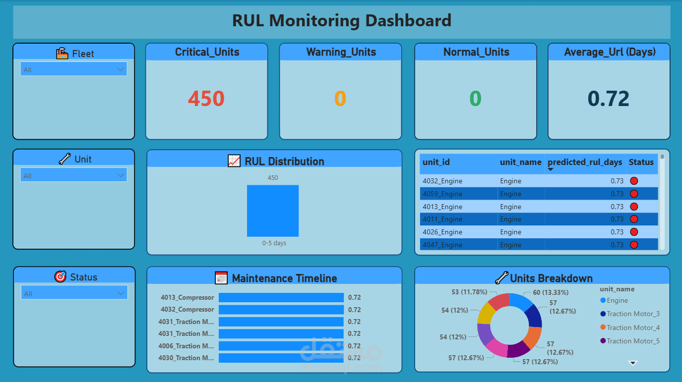Toggle the Engine series in the donut legend
The height and width of the screenshot is (382, 682).
(614, 300)
